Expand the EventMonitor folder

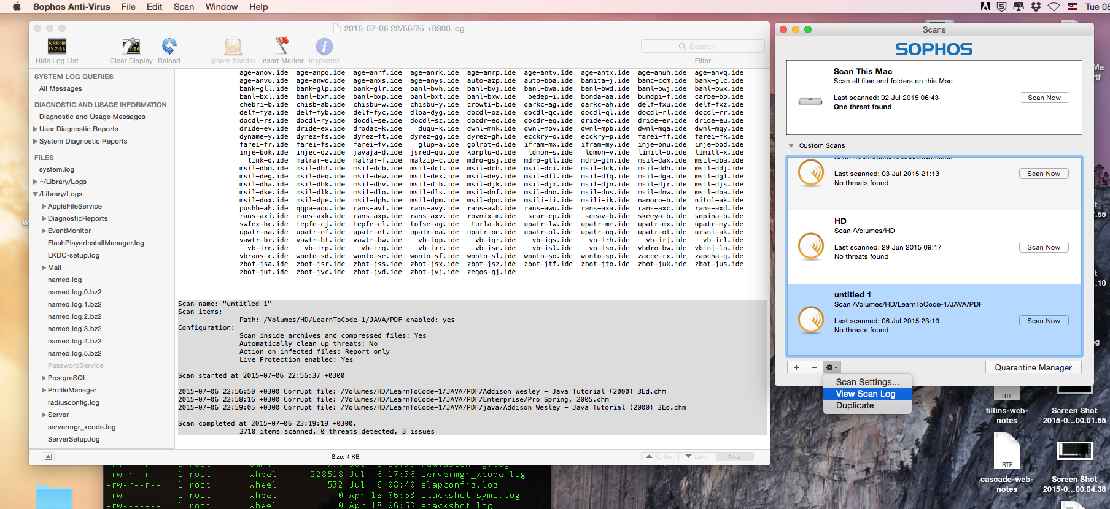tap(44, 231)
